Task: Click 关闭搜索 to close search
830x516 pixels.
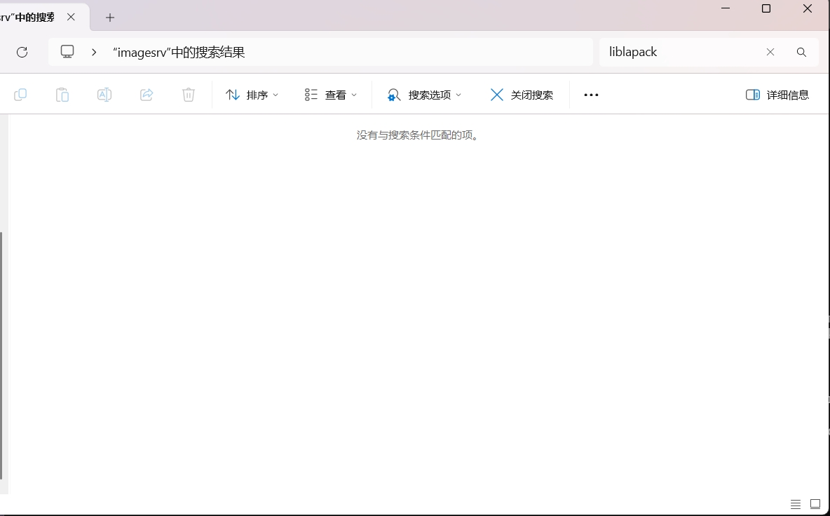Action: (x=522, y=95)
